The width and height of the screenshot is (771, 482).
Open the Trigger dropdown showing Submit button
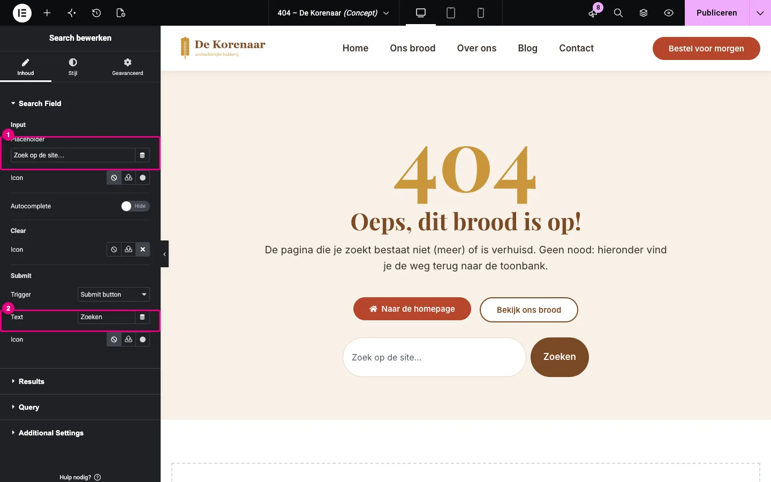pos(114,295)
